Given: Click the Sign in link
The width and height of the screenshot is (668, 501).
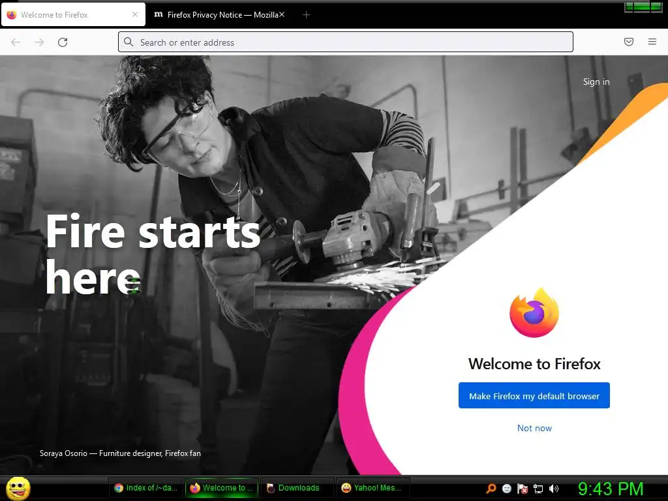Looking at the screenshot, I should pos(596,82).
